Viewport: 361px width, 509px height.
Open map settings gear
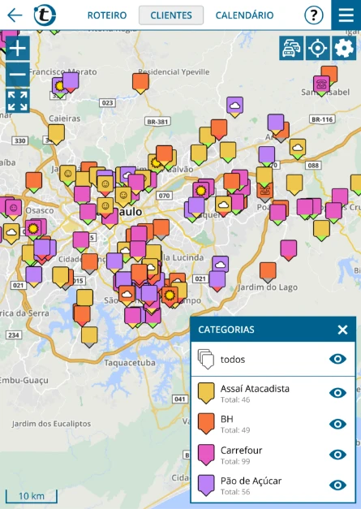[x=344, y=48]
